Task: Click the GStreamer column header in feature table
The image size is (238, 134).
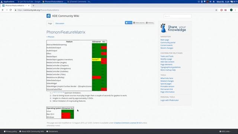Action: coord(96,42)
